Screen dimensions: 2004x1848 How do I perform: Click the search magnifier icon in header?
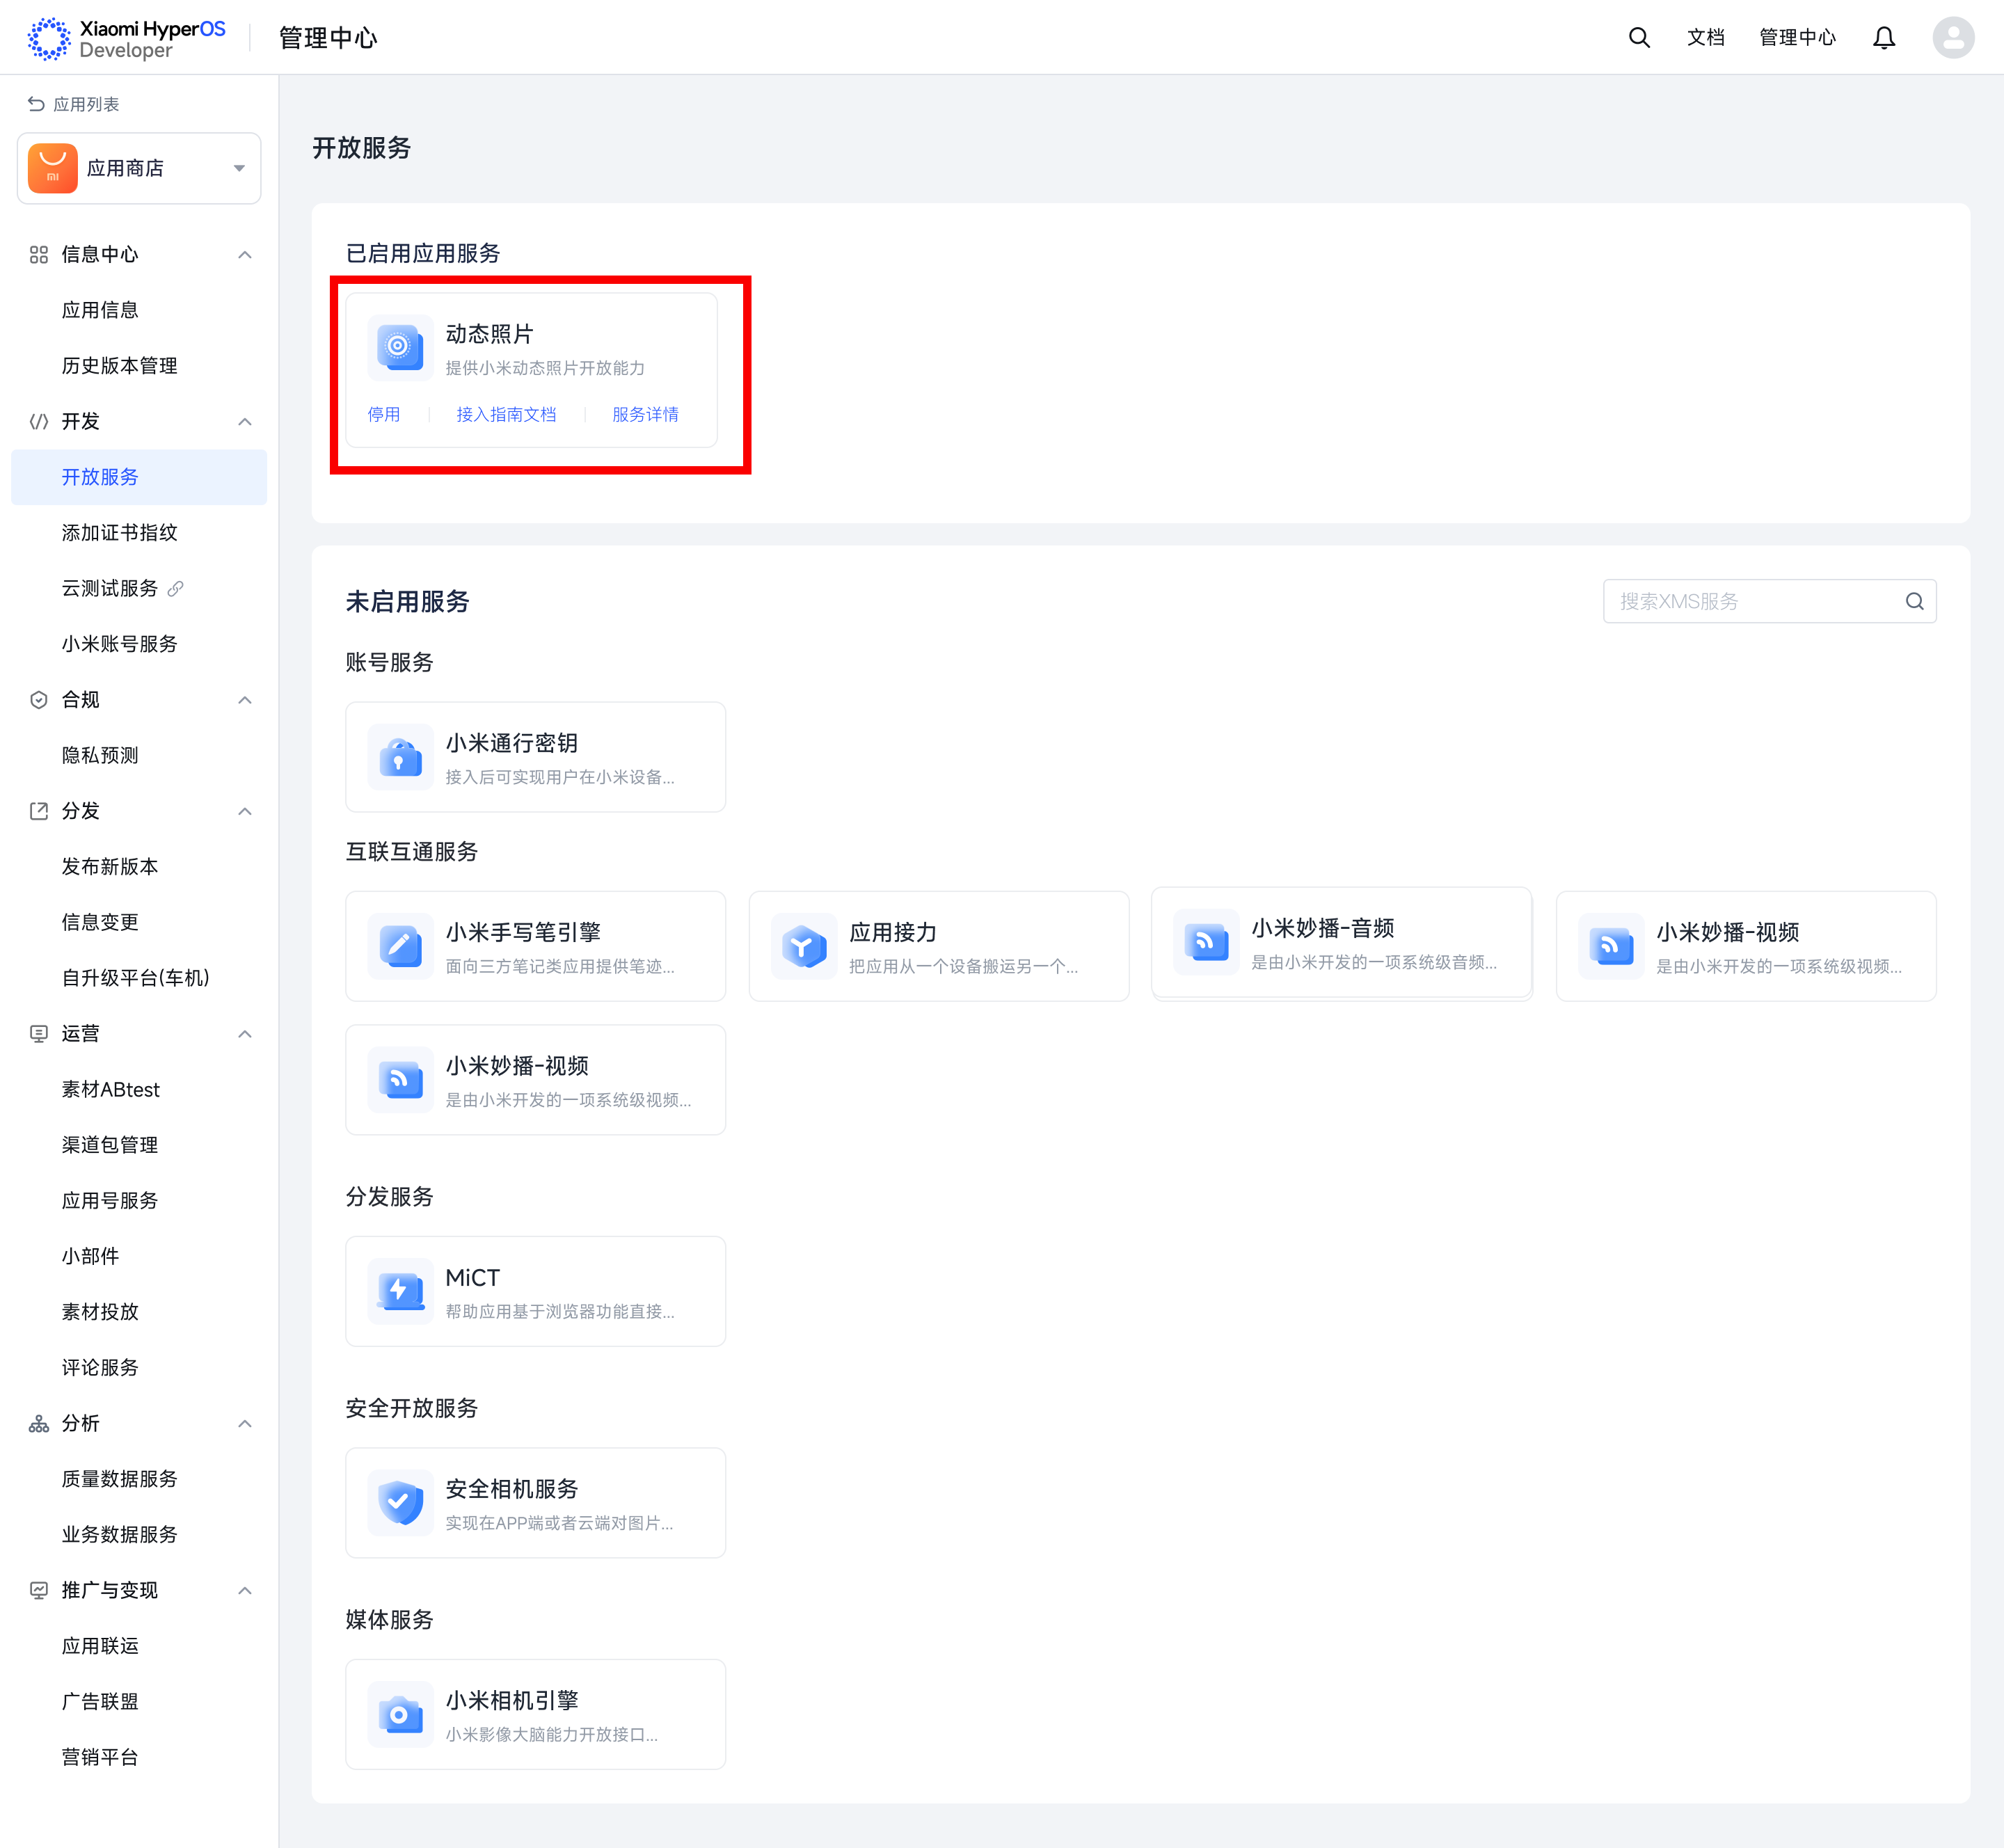(1638, 38)
